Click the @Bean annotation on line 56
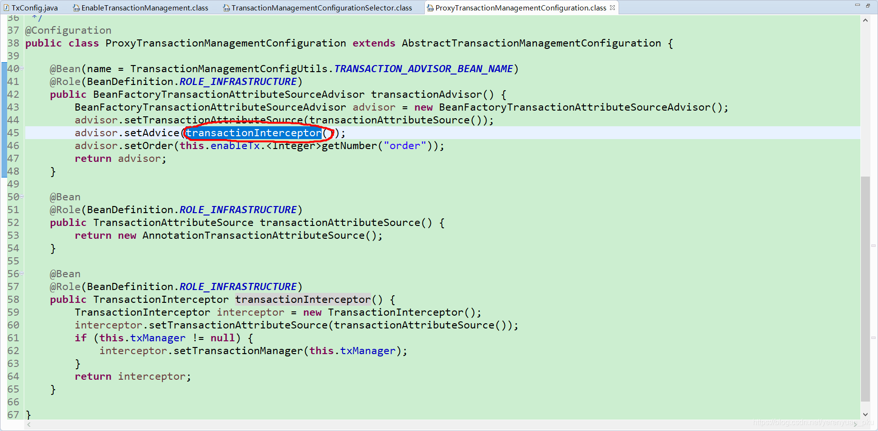Viewport: 878px width, 431px height. (65, 274)
